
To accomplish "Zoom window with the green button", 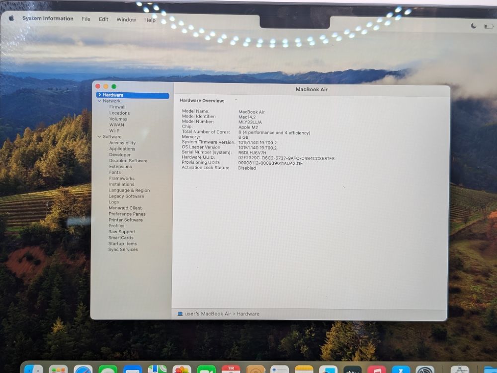I will [114, 86].
